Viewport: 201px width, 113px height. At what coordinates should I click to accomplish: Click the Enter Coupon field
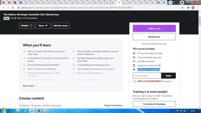147,76
